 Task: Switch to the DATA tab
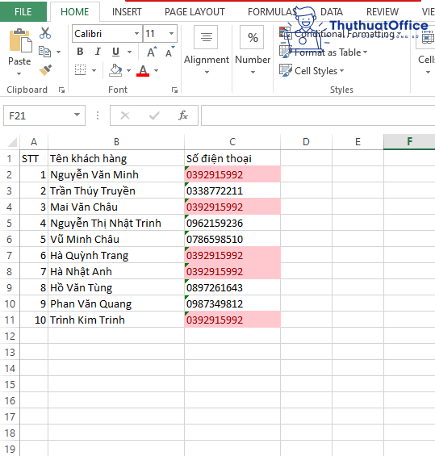click(x=332, y=12)
